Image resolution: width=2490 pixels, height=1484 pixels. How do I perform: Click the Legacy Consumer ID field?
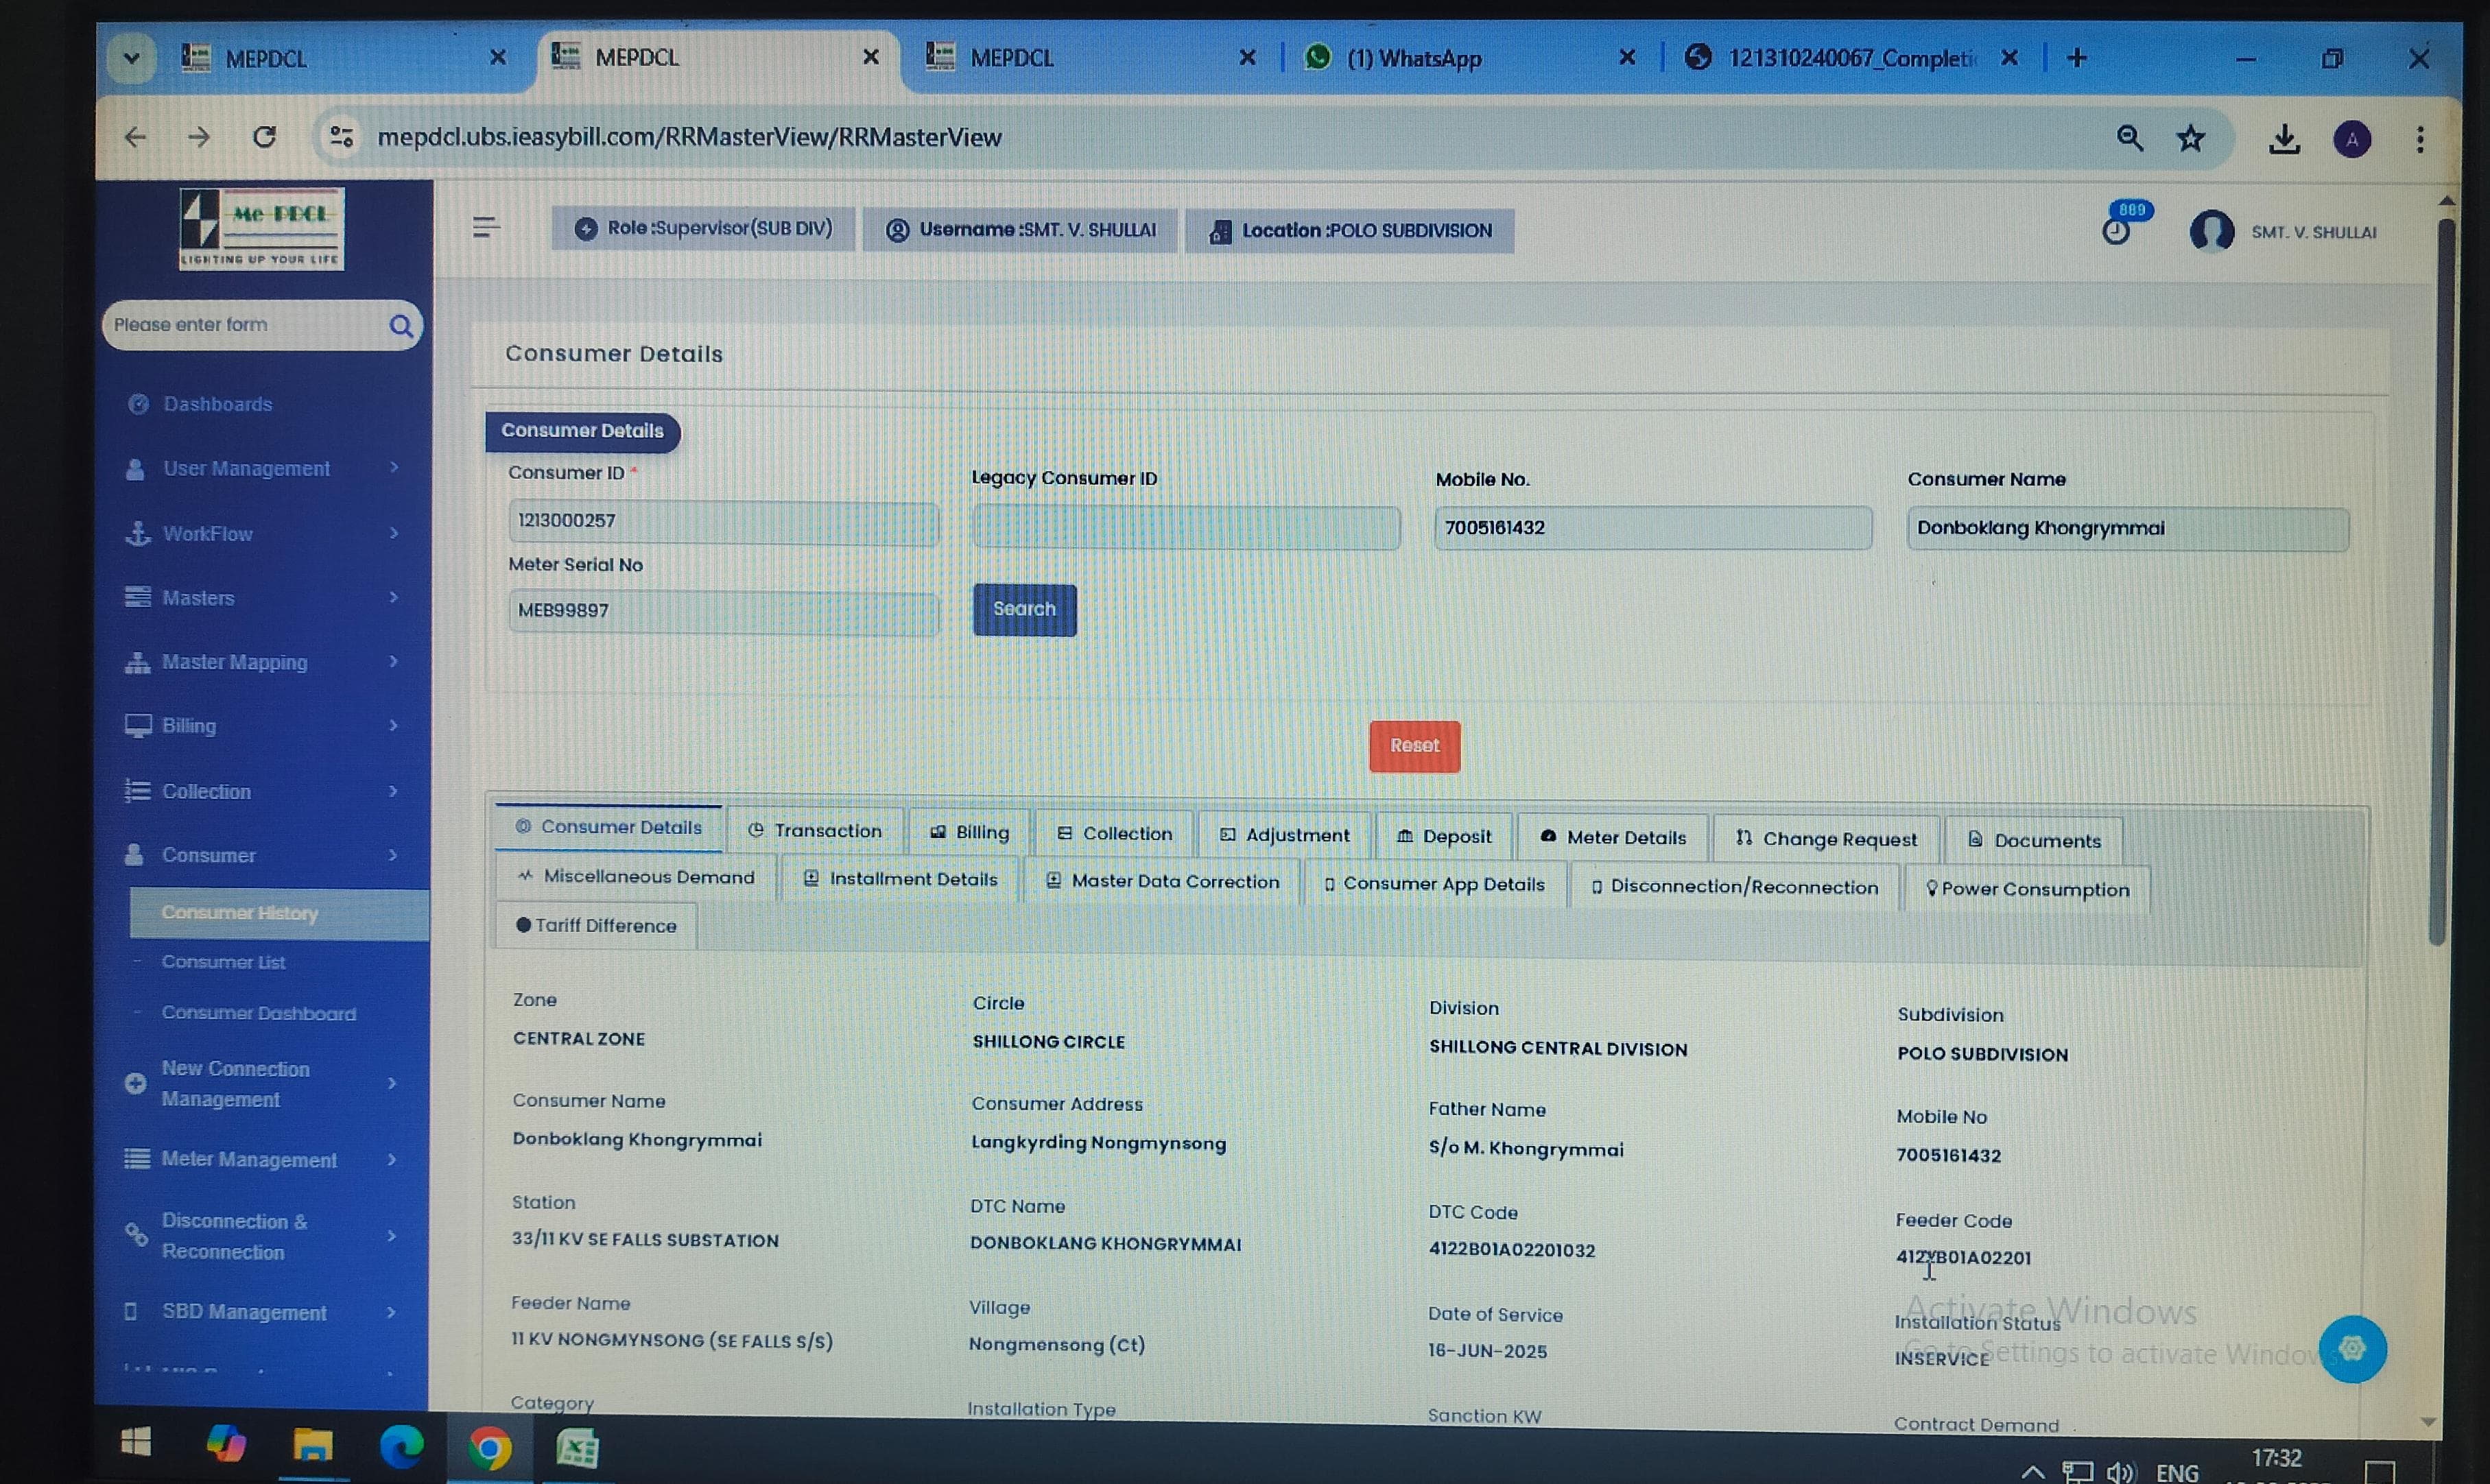[x=1186, y=527]
